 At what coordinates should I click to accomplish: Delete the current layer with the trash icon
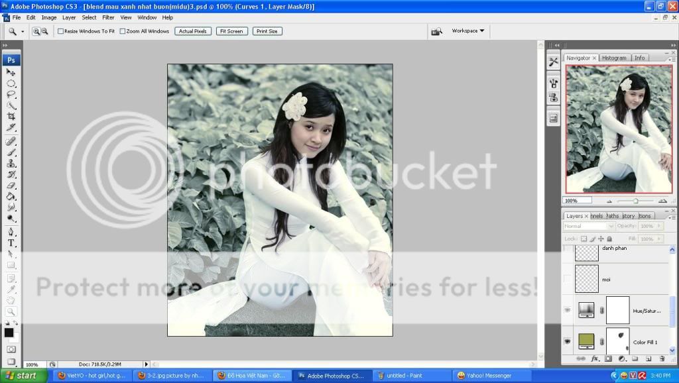(x=662, y=358)
